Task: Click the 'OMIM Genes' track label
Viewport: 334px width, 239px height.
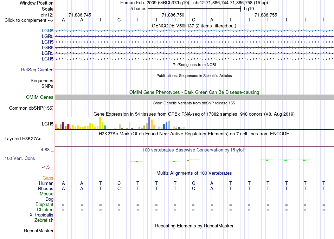Action: click(x=39, y=97)
